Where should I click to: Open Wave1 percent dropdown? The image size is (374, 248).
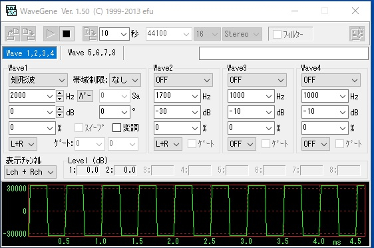tap(50, 128)
